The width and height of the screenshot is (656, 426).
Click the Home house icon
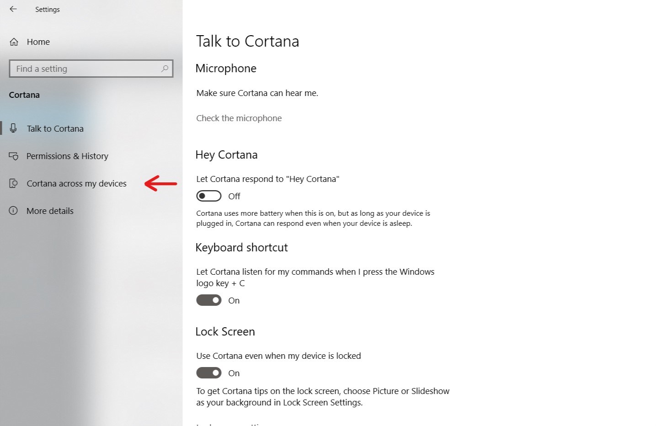tap(14, 42)
